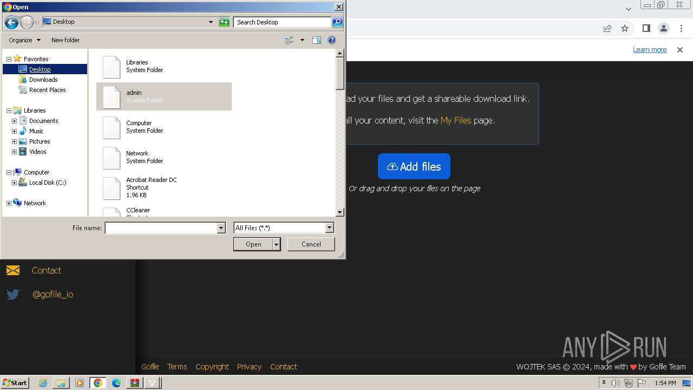Collapse the Libraries tree node
This screenshot has width=693, height=390.
pos(9,110)
